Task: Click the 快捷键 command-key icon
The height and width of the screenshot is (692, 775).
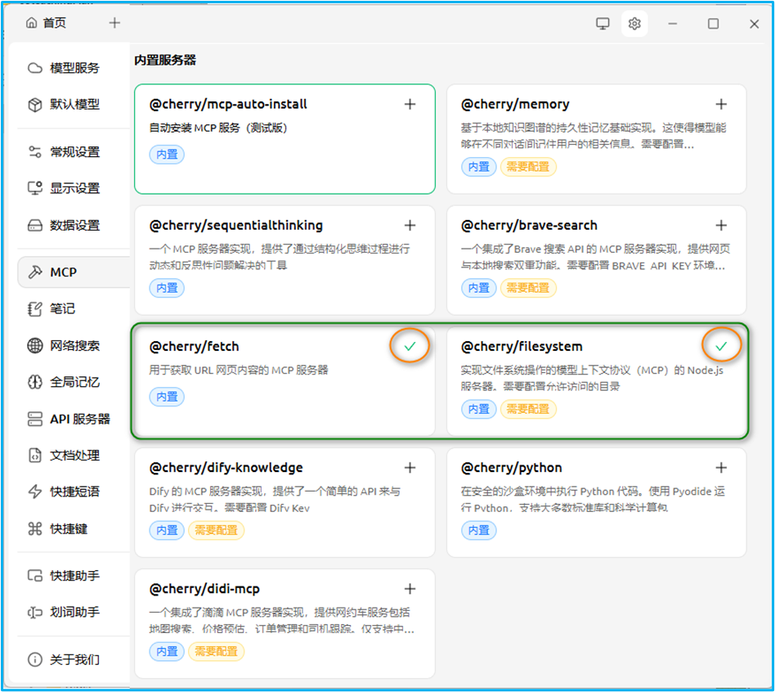Action: [x=35, y=528]
